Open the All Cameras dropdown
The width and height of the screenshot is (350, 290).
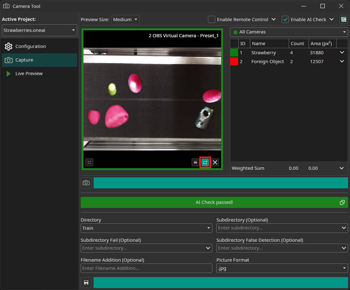(289, 32)
